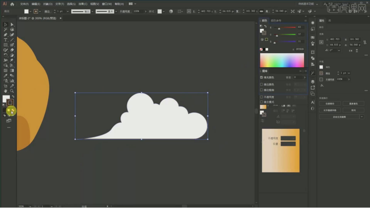
Task: Select the Type tool in toolbar
Action: tap(6, 40)
